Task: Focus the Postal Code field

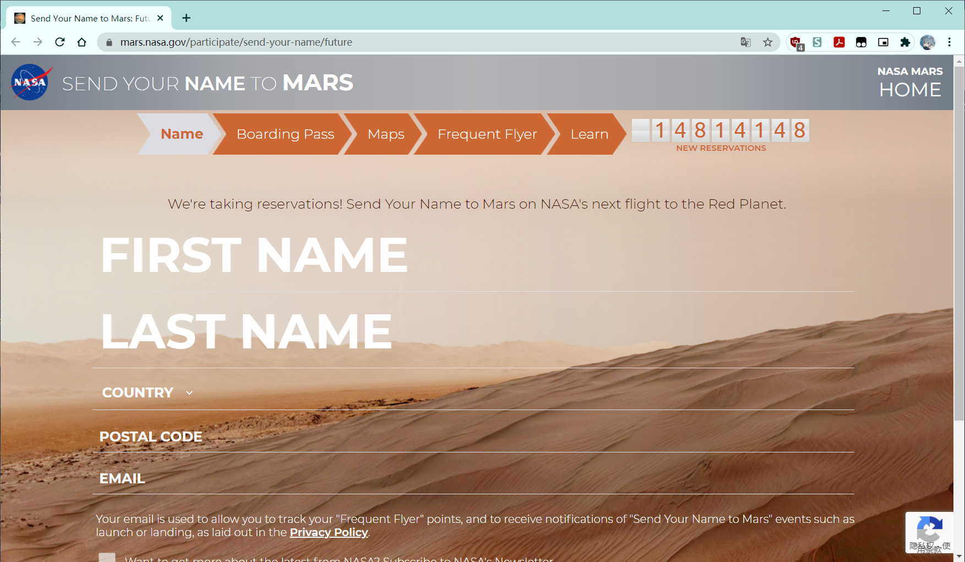Action: click(x=473, y=436)
